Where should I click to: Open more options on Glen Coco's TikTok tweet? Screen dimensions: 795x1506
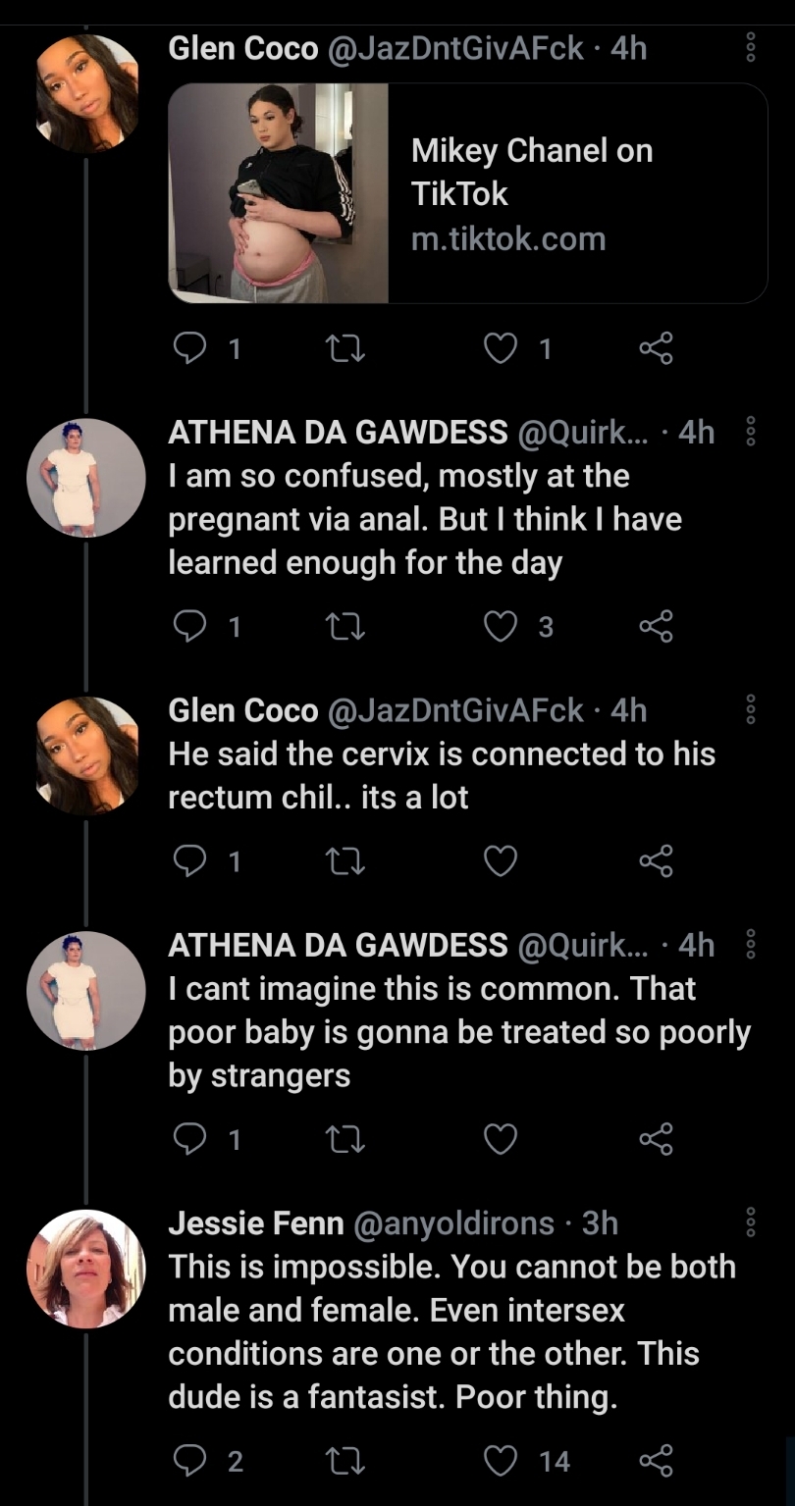(751, 47)
